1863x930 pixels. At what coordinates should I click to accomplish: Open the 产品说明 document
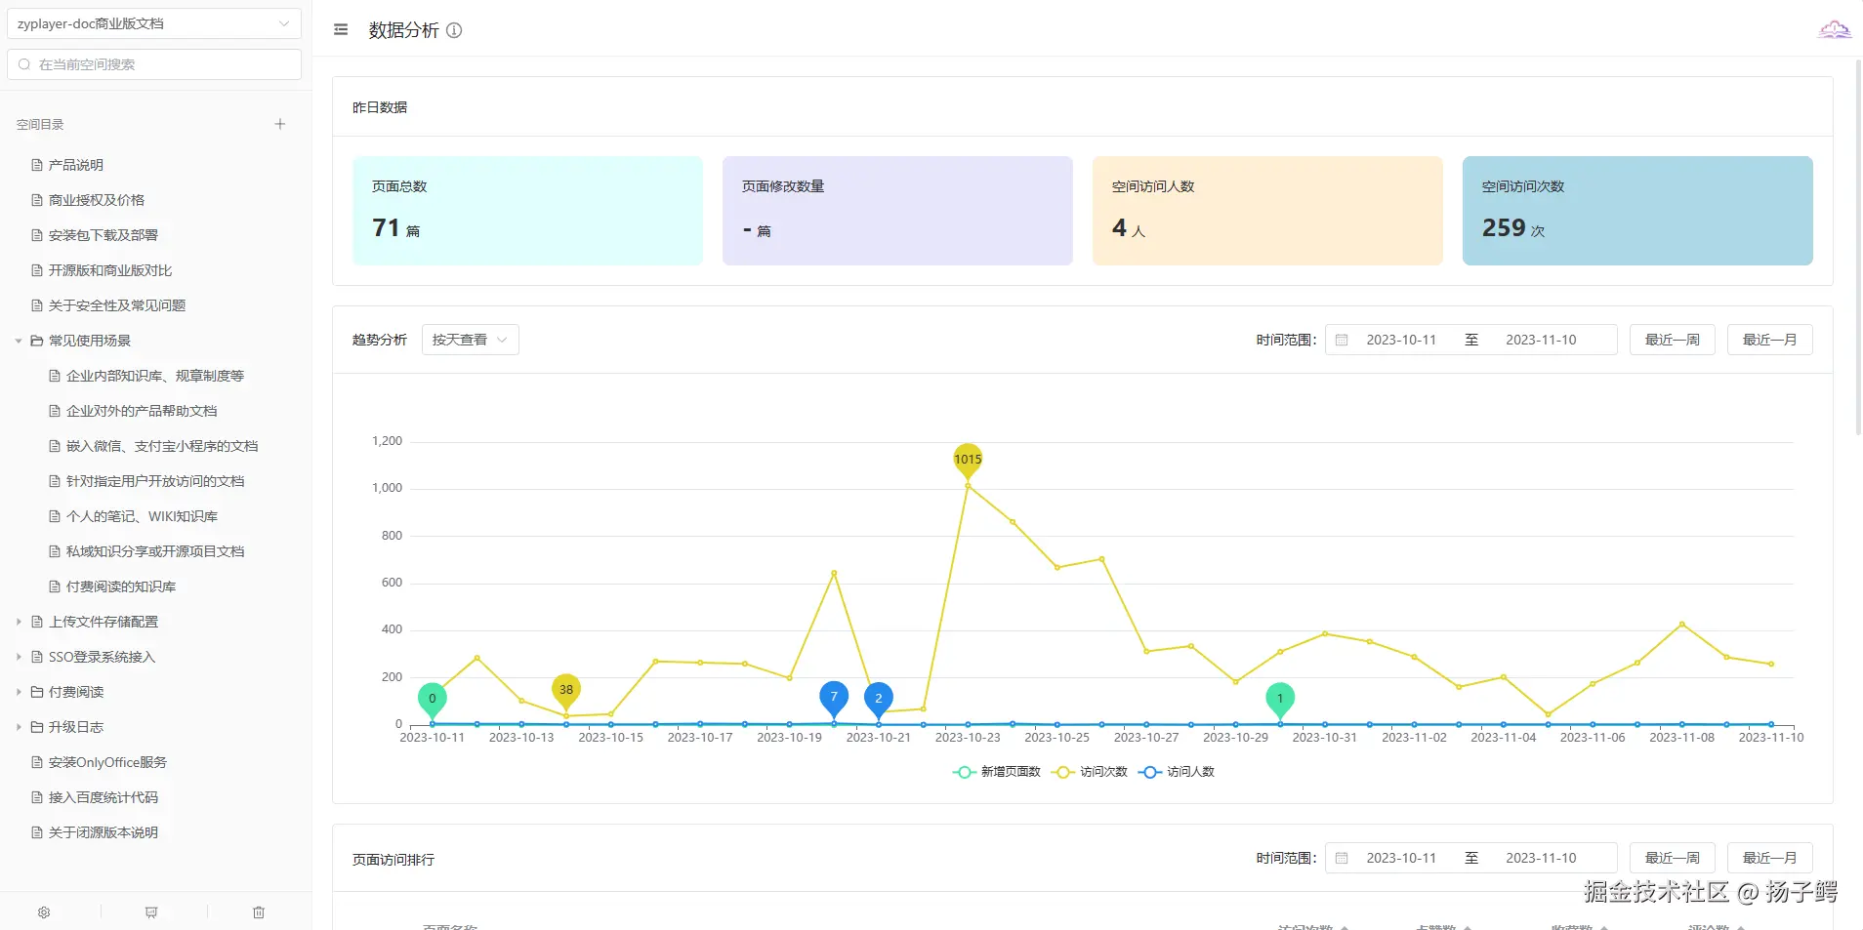[x=76, y=165]
